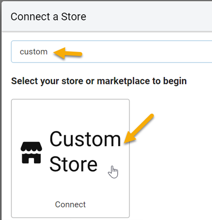212x220 pixels.
Task: Click the hand pointer cursor graphic
Action: [x=113, y=172]
